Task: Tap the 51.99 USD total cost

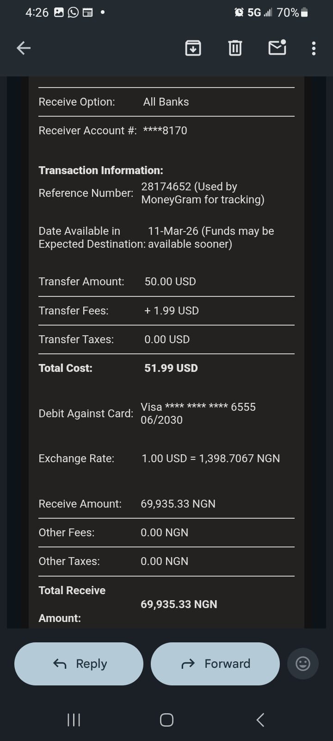Action: pyautogui.click(x=171, y=368)
